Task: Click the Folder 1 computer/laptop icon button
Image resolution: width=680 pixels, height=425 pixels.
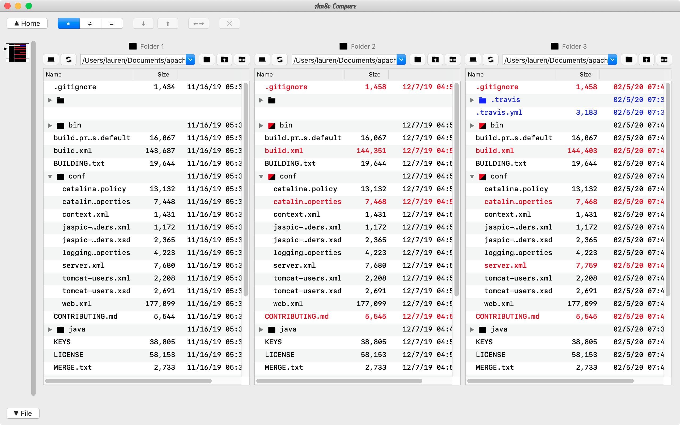Action: tap(51, 59)
